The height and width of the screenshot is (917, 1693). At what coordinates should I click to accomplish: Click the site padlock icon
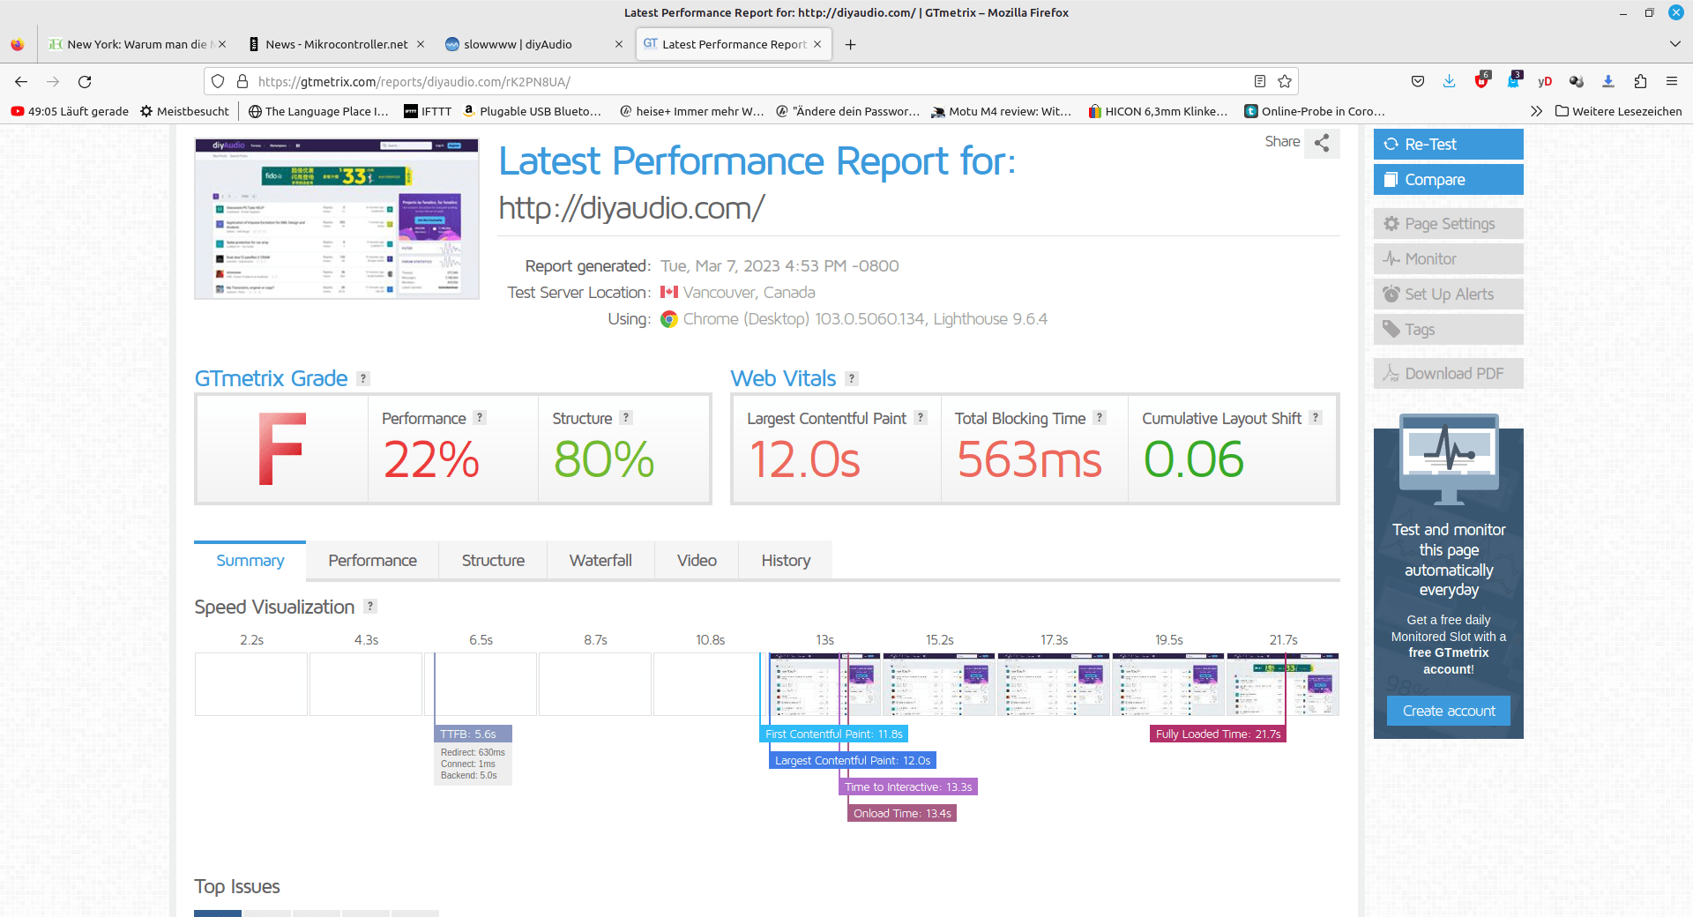(242, 81)
